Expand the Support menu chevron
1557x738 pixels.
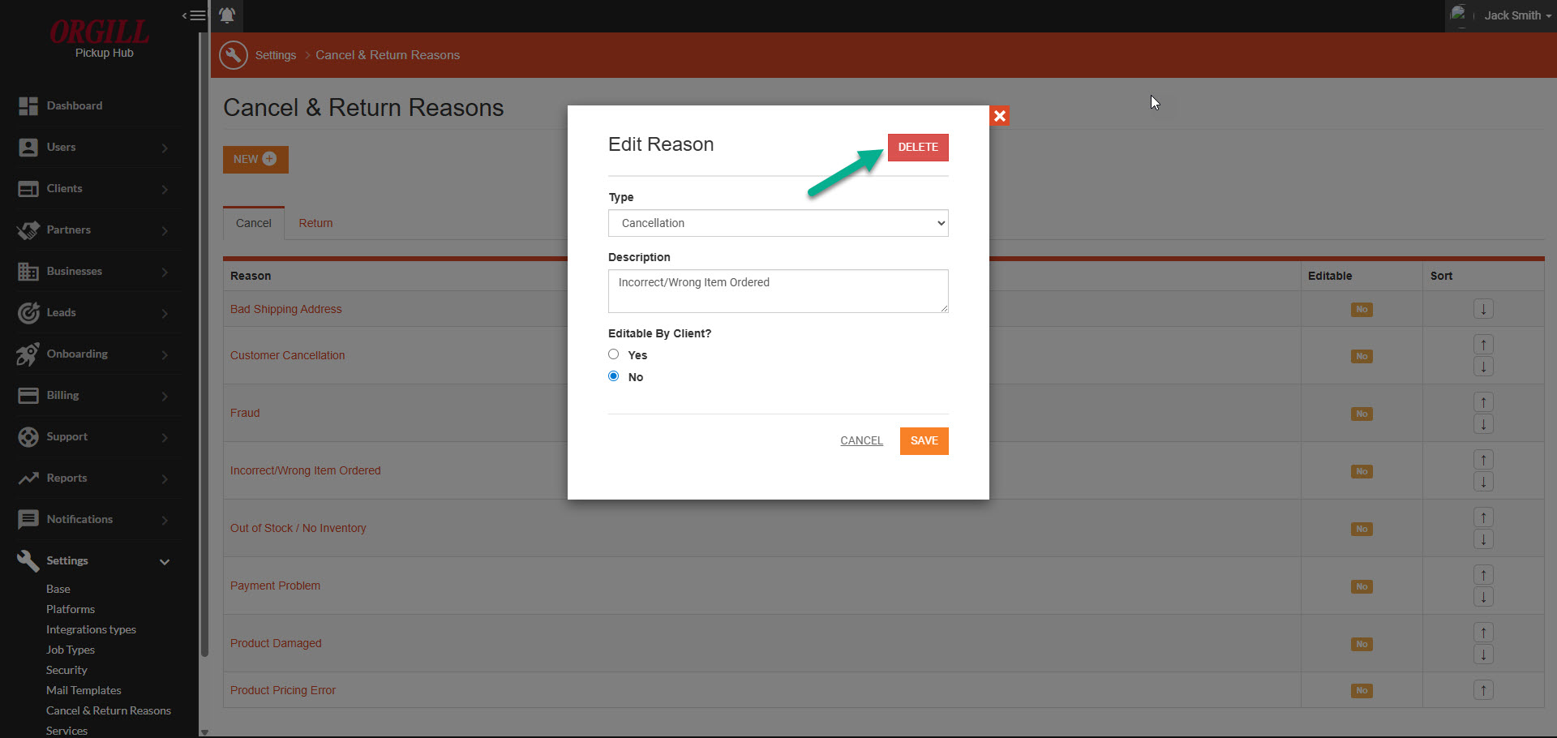(x=165, y=437)
